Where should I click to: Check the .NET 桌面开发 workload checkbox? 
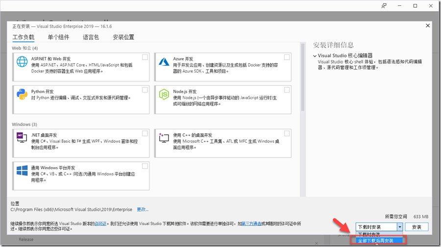145,133
